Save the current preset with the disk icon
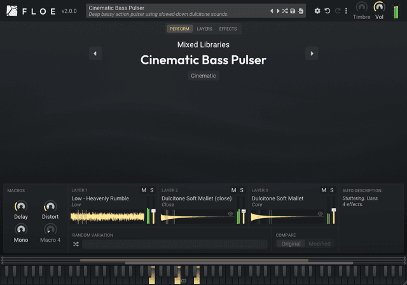 pyautogui.click(x=293, y=11)
